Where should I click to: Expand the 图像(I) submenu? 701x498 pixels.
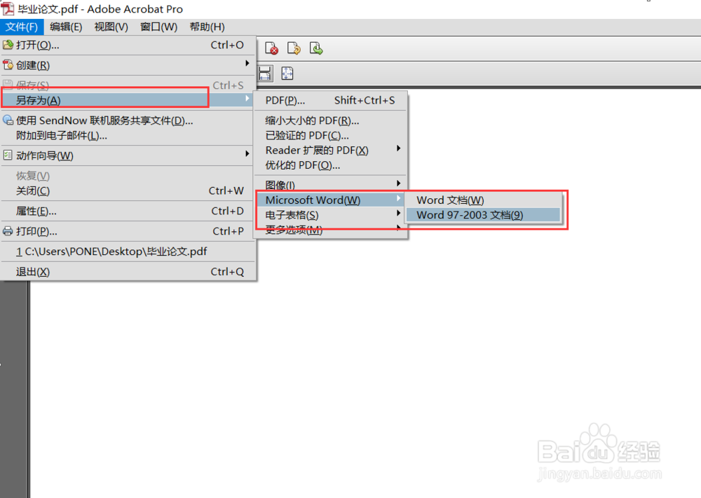330,185
